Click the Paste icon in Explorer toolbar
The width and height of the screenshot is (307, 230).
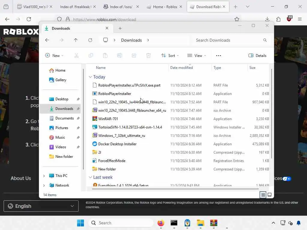105,55
